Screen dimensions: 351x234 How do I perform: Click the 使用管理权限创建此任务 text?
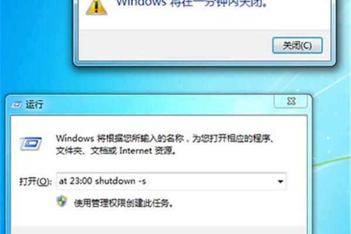point(123,204)
